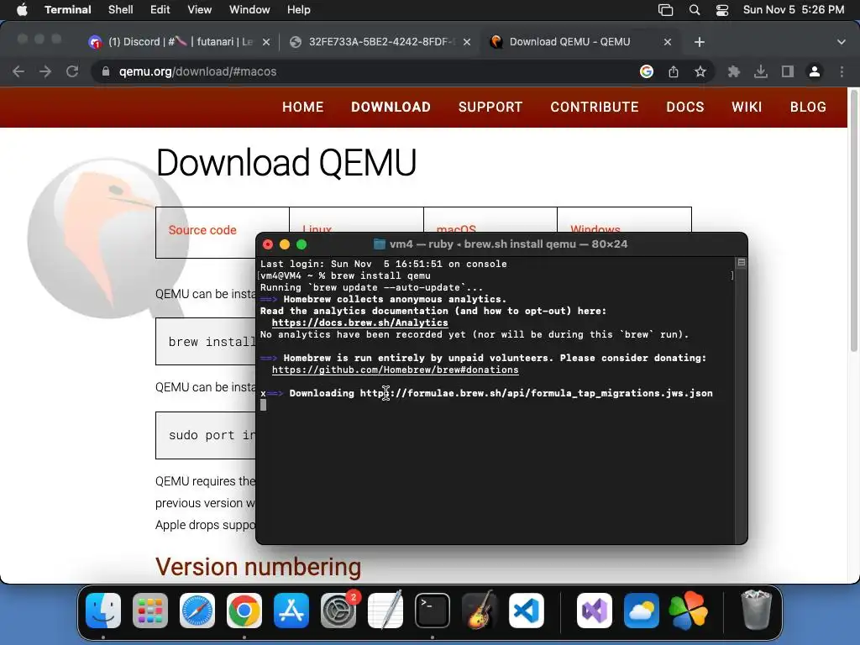Open a new browser tab
This screenshot has width=860, height=645.
click(x=700, y=42)
